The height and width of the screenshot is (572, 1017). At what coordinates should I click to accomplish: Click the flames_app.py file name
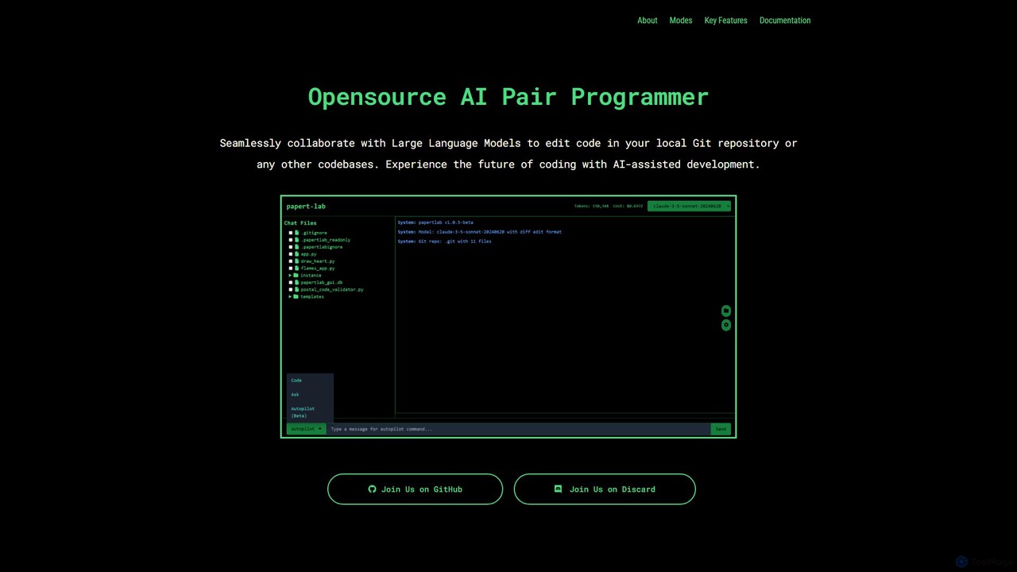coord(318,269)
